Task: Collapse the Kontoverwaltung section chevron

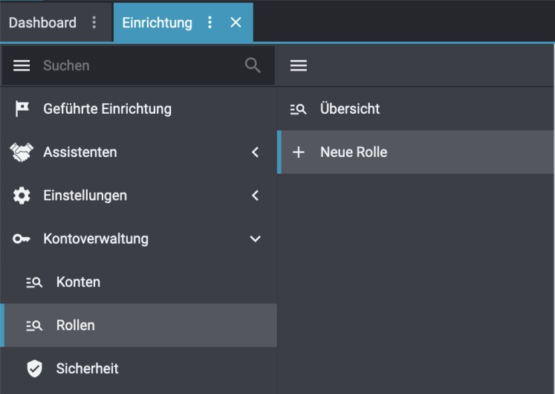Action: 256,239
